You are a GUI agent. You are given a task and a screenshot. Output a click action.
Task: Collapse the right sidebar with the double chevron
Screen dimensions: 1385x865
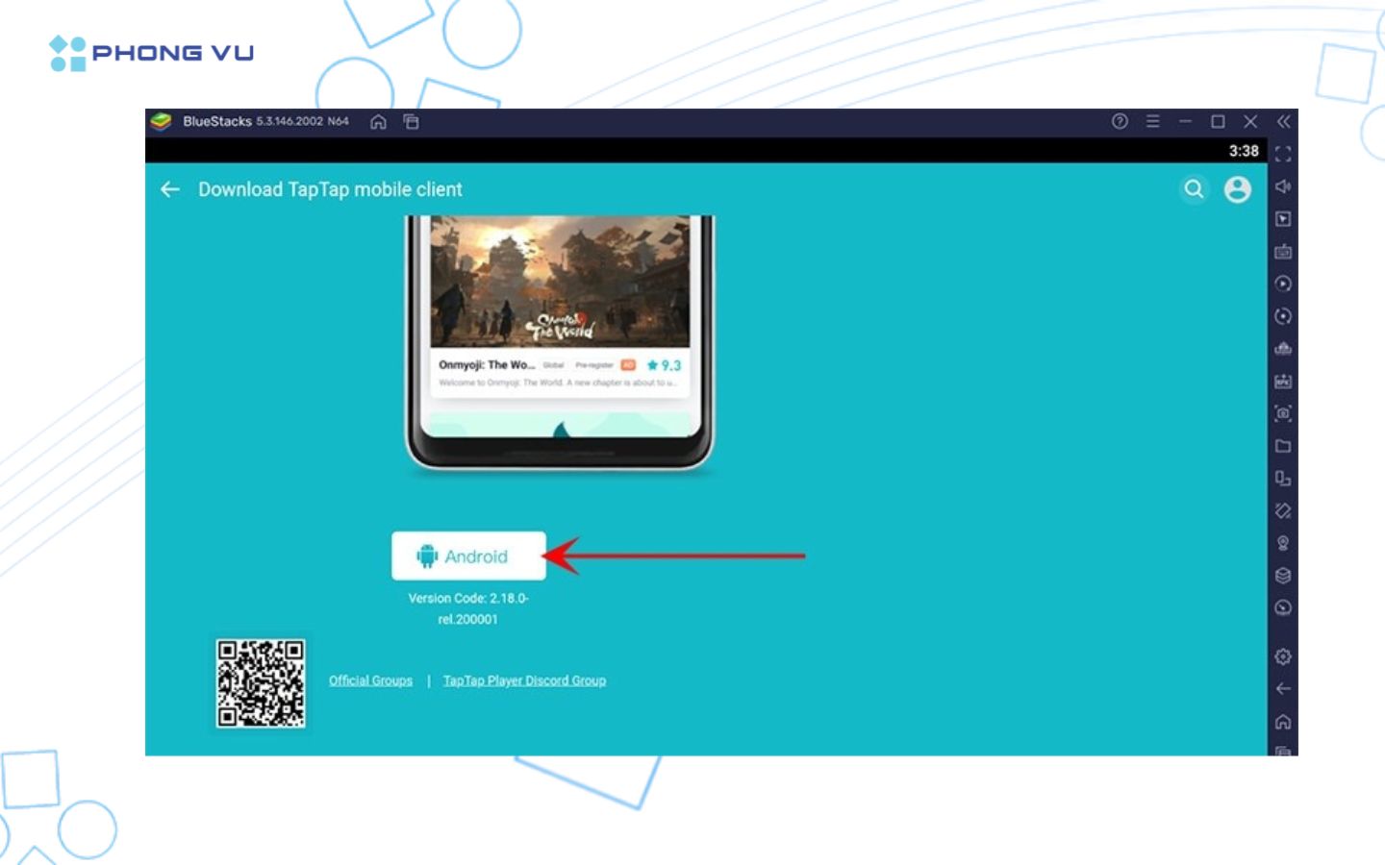(x=1283, y=122)
